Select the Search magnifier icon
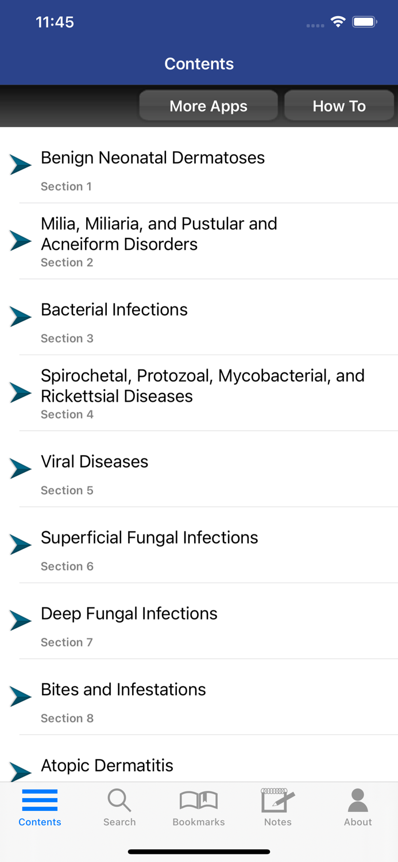This screenshot has height=862, width=398. [119, 799]
